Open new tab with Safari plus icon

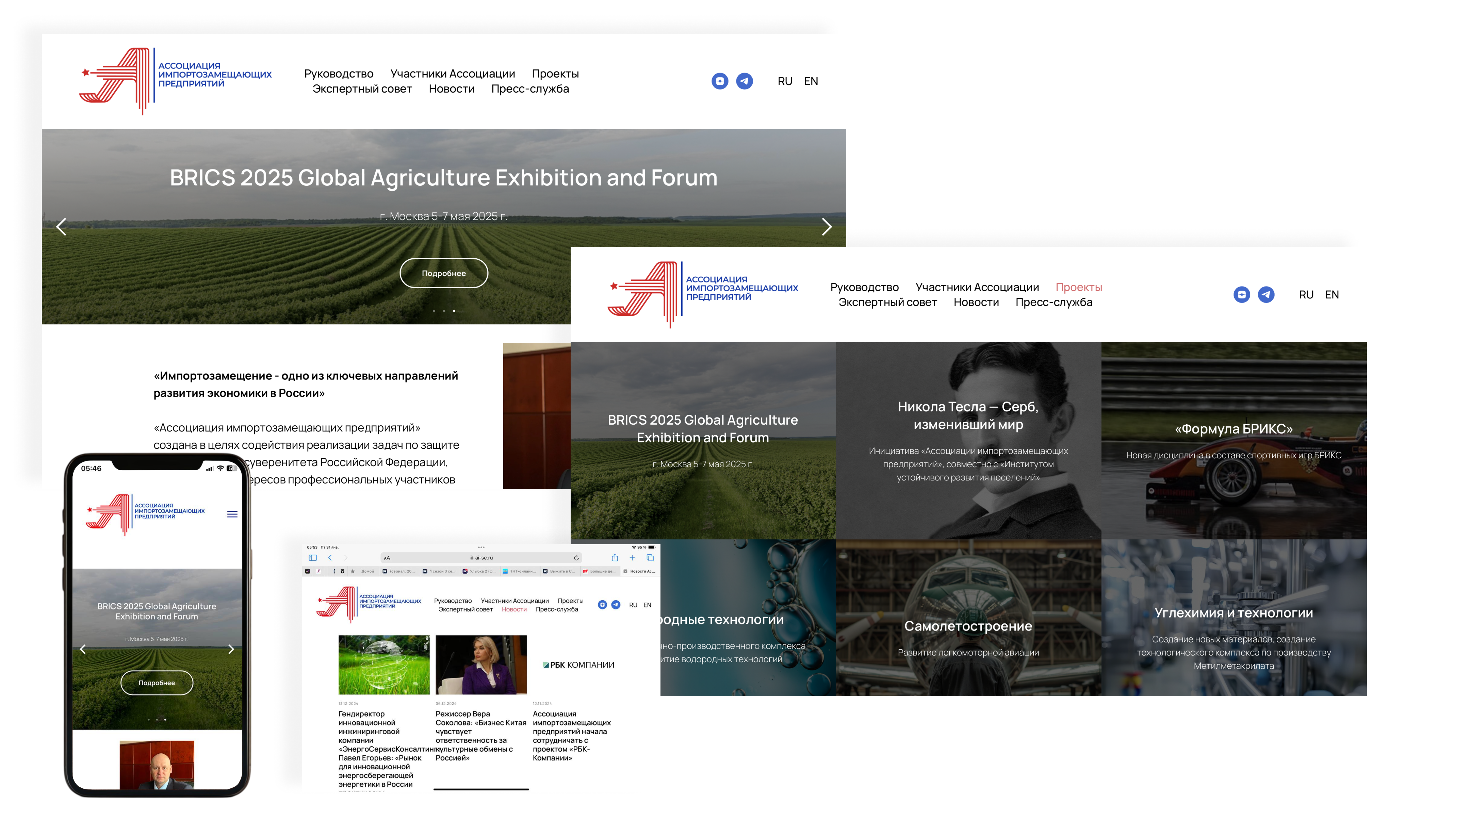[632, 558]
